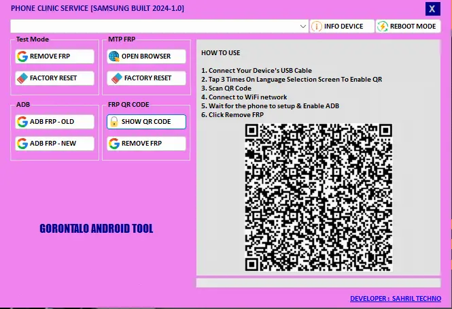
Task: Click Google icon on Test Mode REMOVE FRP
Action: 22,56
